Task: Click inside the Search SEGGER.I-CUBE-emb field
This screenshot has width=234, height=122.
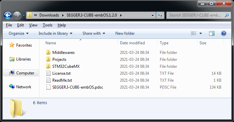Action: [x=195, y=15]
